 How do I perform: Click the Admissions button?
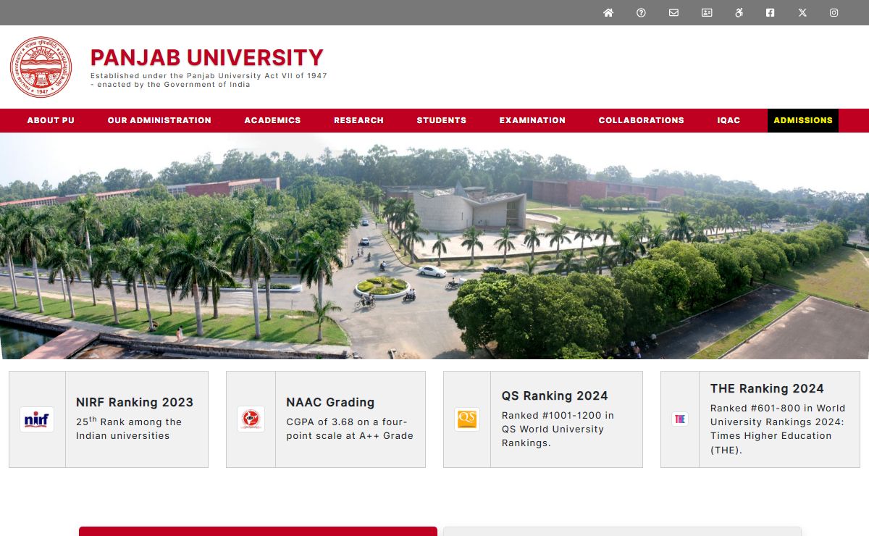tap(803, 120)
